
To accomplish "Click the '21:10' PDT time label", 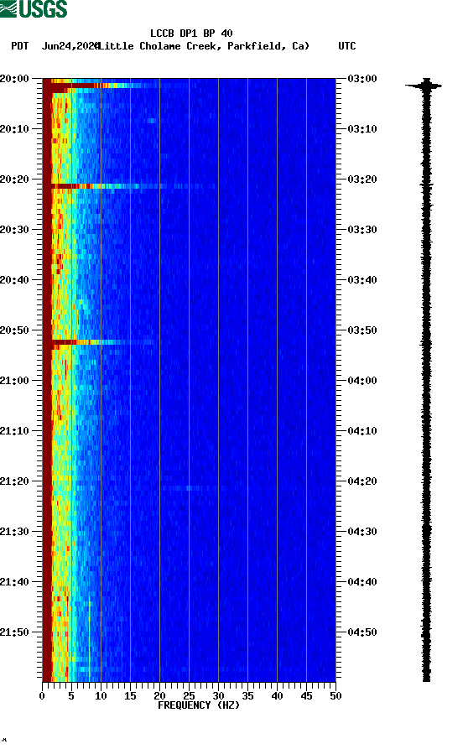I will (x=14, y=431).
